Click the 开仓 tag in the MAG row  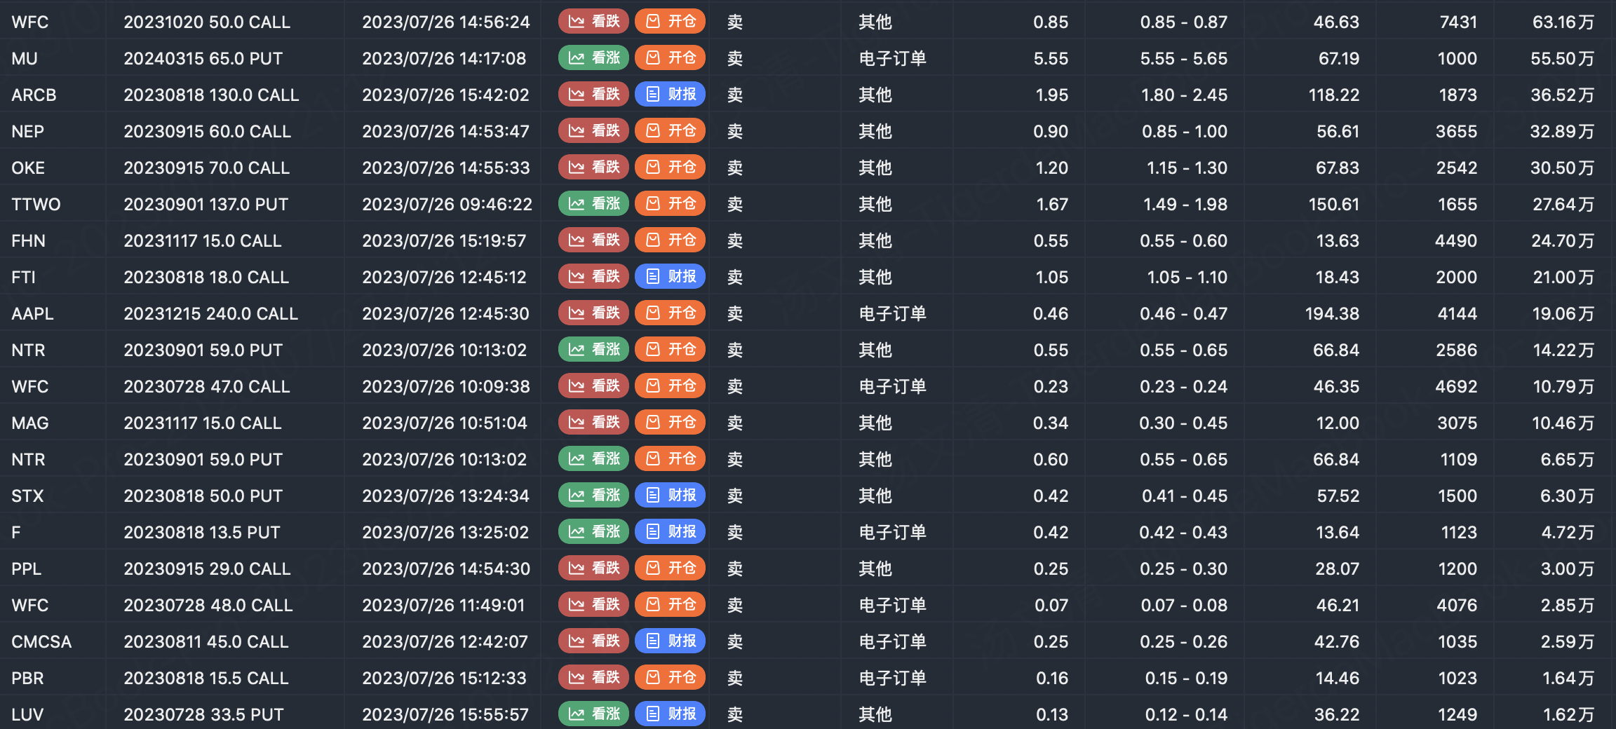pyautogui.click(x=670, y=422)
